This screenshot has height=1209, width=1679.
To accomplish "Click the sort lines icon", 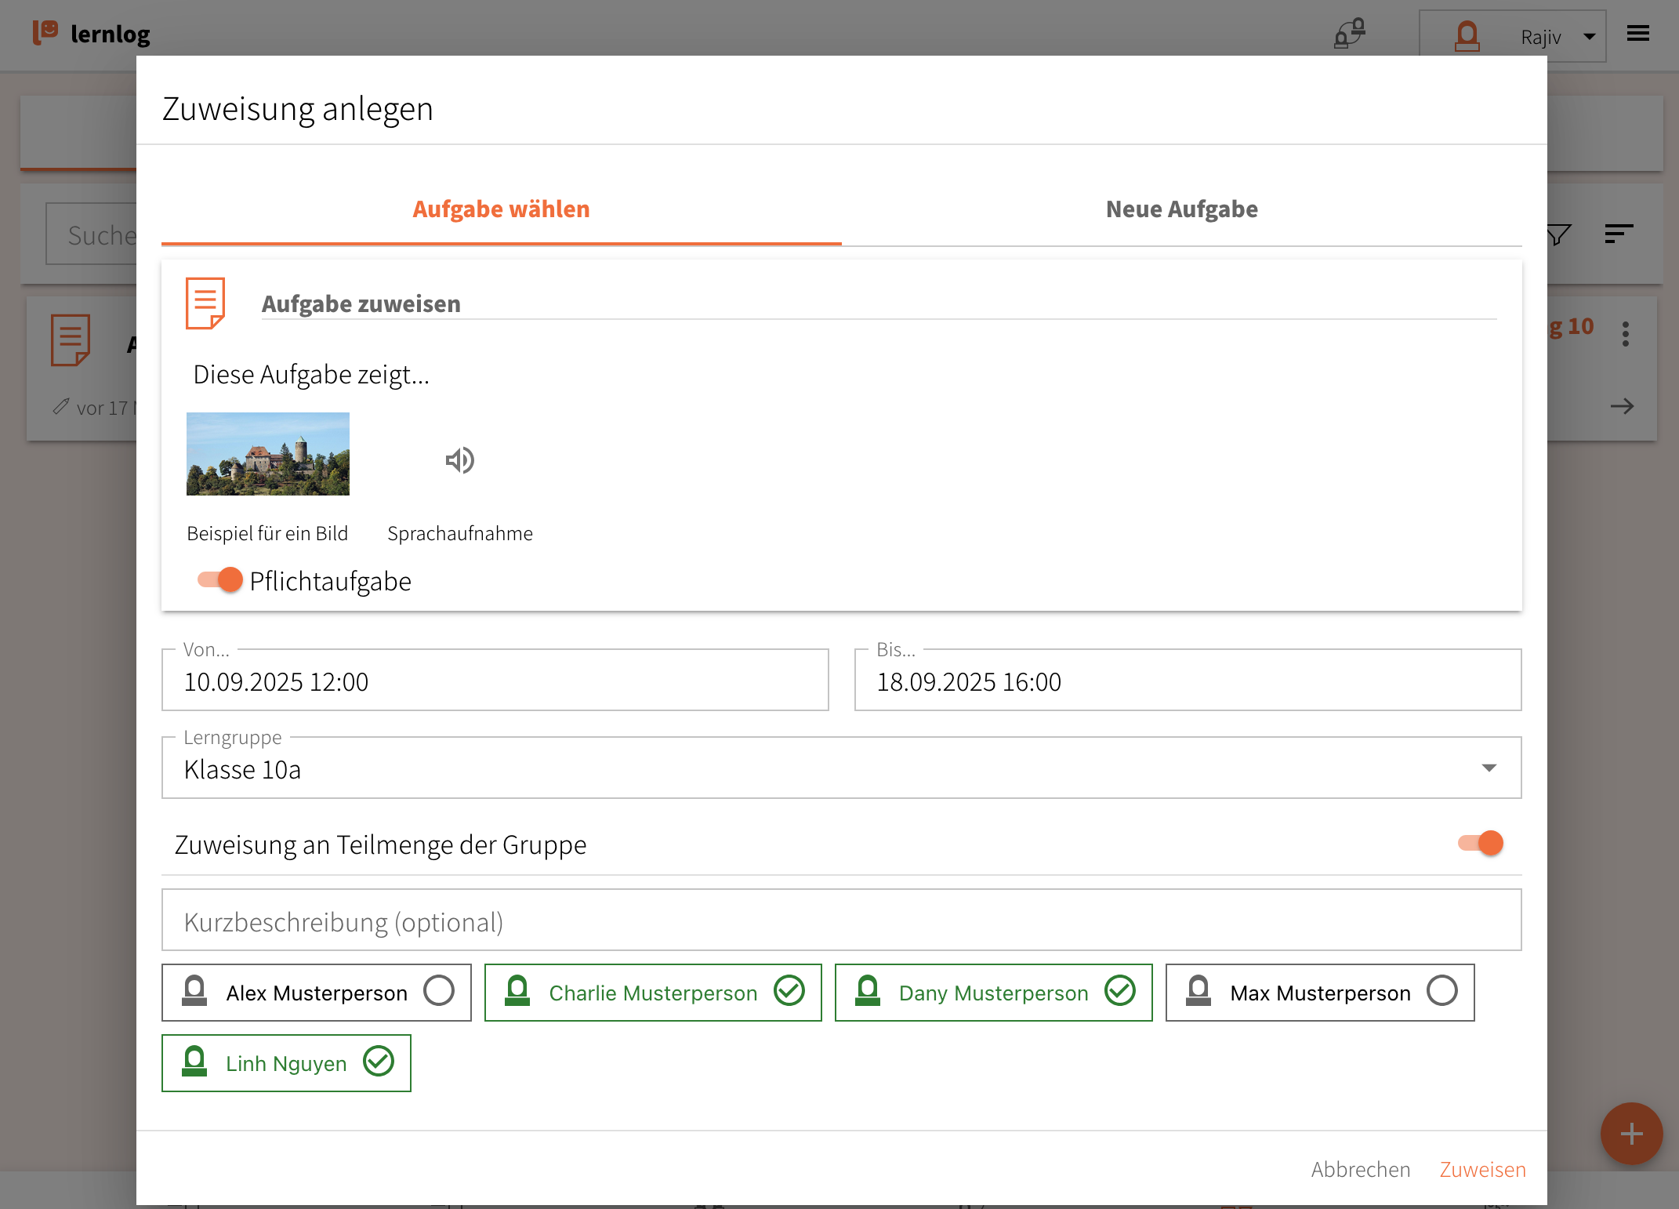I will [1618, 234].
